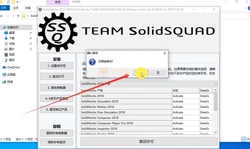
Task: Click the 状态 column header
Action: [186, 90]
